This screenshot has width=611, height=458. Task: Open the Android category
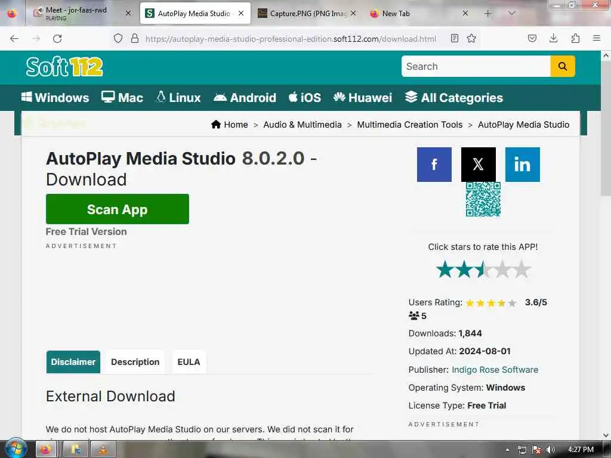(x=245, y=97)
